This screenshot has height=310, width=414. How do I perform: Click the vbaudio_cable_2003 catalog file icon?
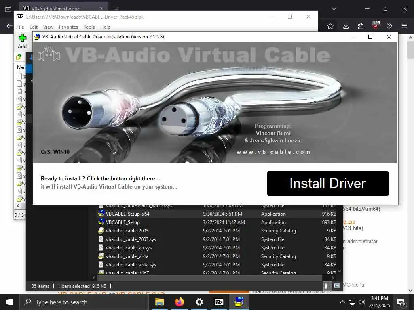(x=101, y=230)
